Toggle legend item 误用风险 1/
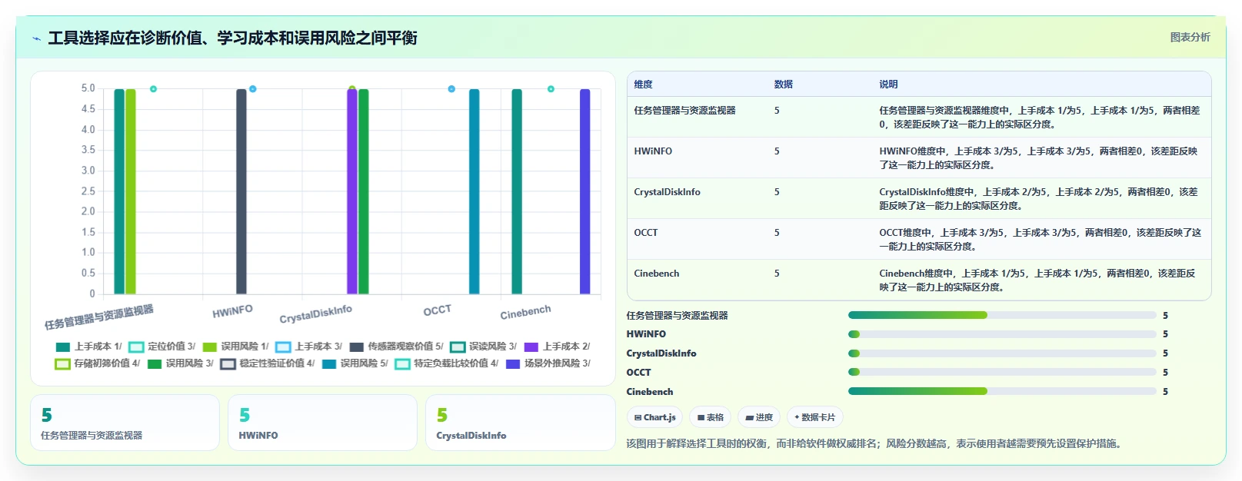Viewport: 1242px width, 481px height. pos(235,347)
